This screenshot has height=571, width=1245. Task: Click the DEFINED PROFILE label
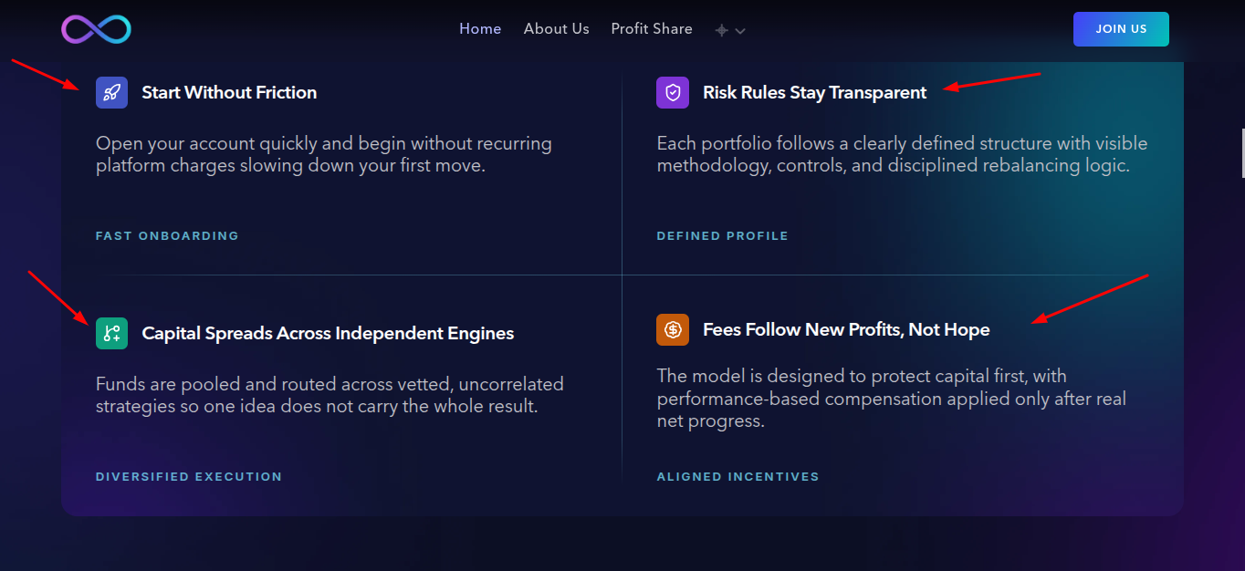point(722,236)
